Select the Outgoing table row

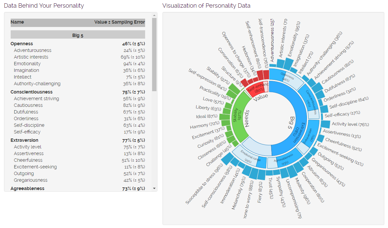[x=78, y=174]
